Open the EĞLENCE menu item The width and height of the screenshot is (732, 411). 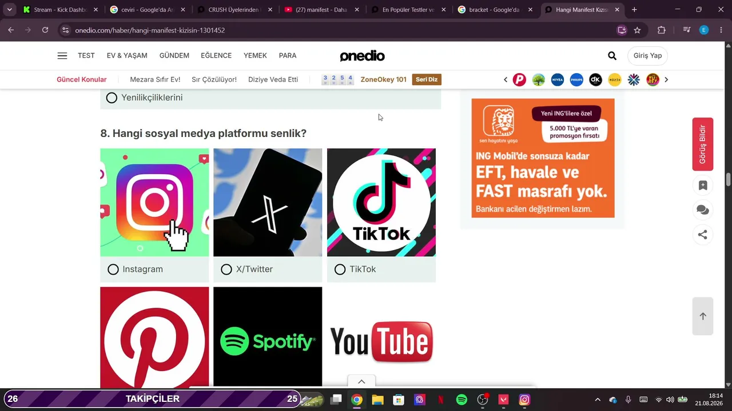216,55
